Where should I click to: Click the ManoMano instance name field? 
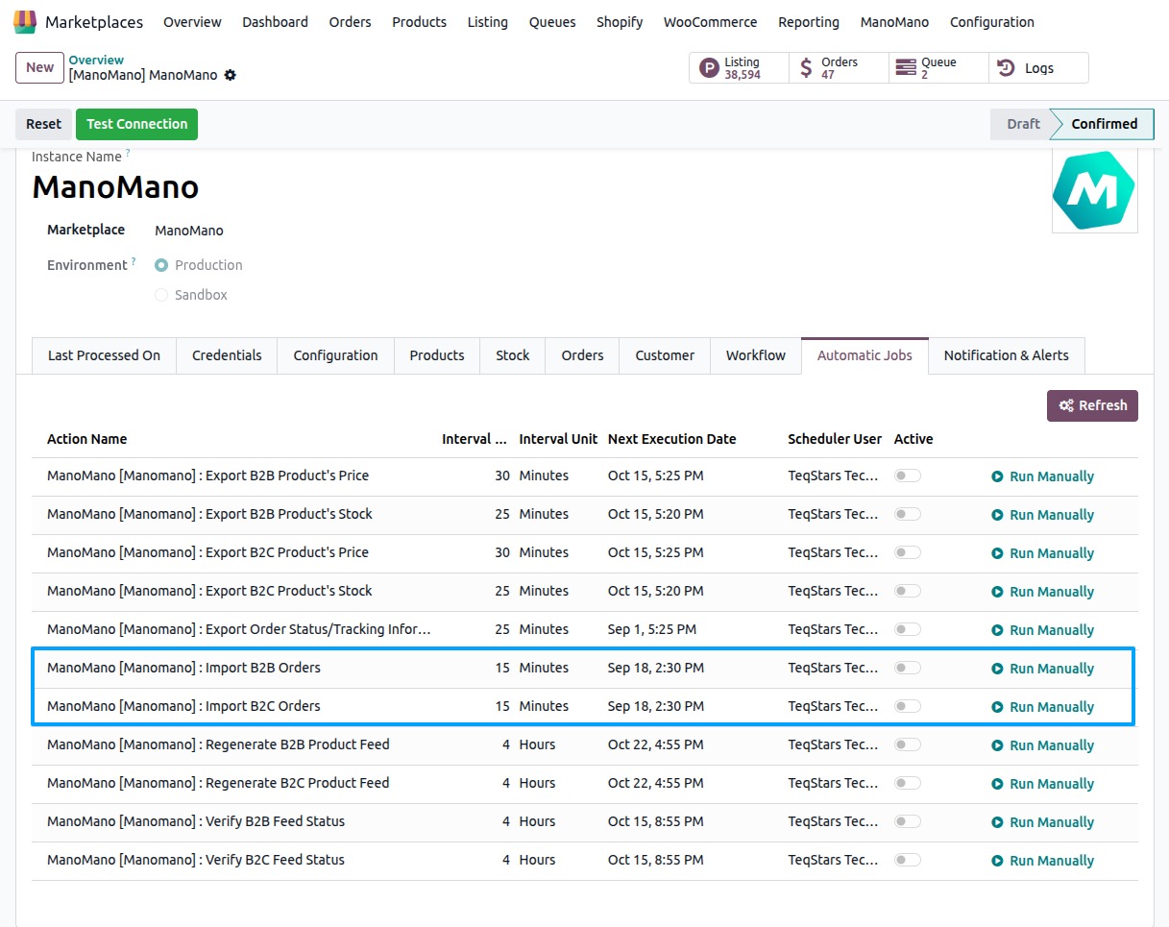pos(115,186)
